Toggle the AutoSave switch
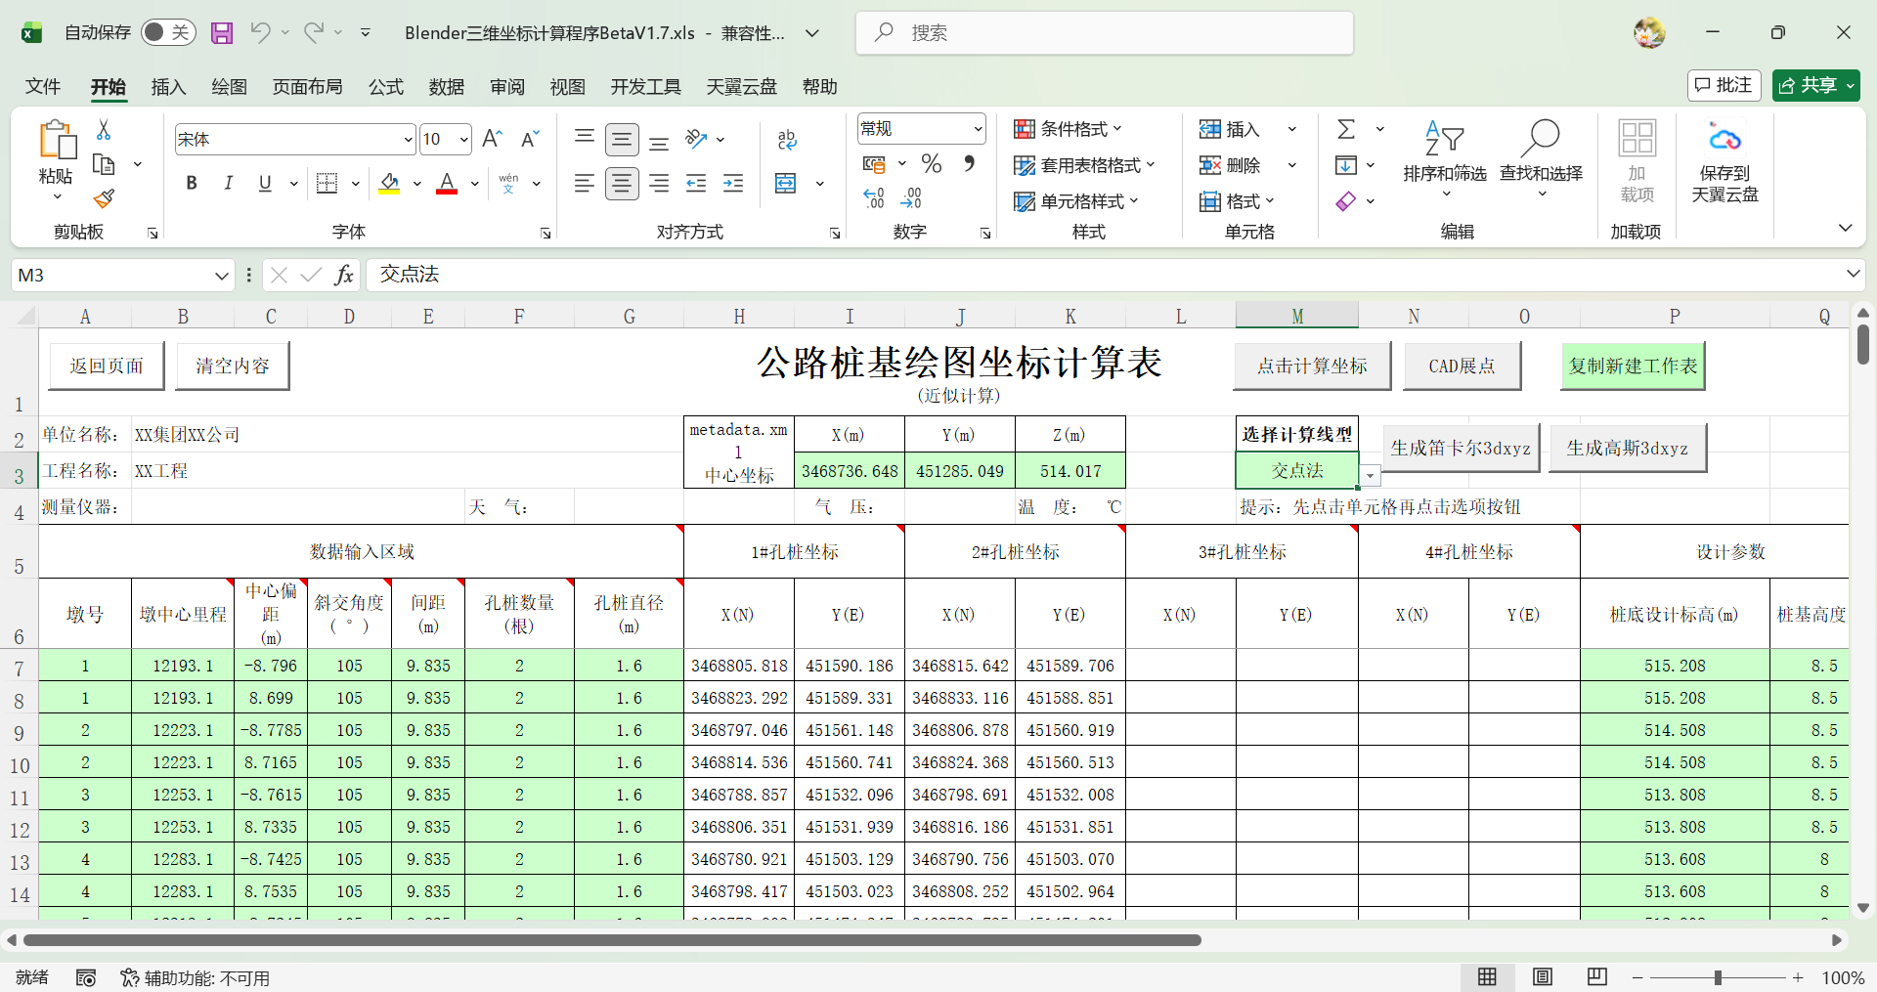 coord(167,33)
